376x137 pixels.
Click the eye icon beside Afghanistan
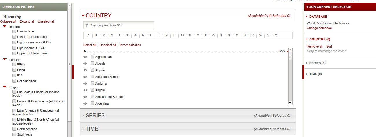coord(85,57)
